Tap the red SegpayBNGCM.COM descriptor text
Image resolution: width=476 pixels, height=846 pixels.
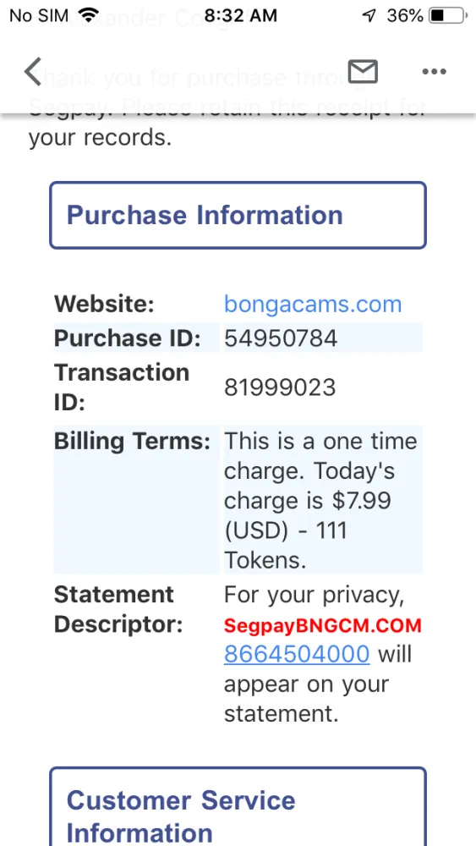[323, 626]
